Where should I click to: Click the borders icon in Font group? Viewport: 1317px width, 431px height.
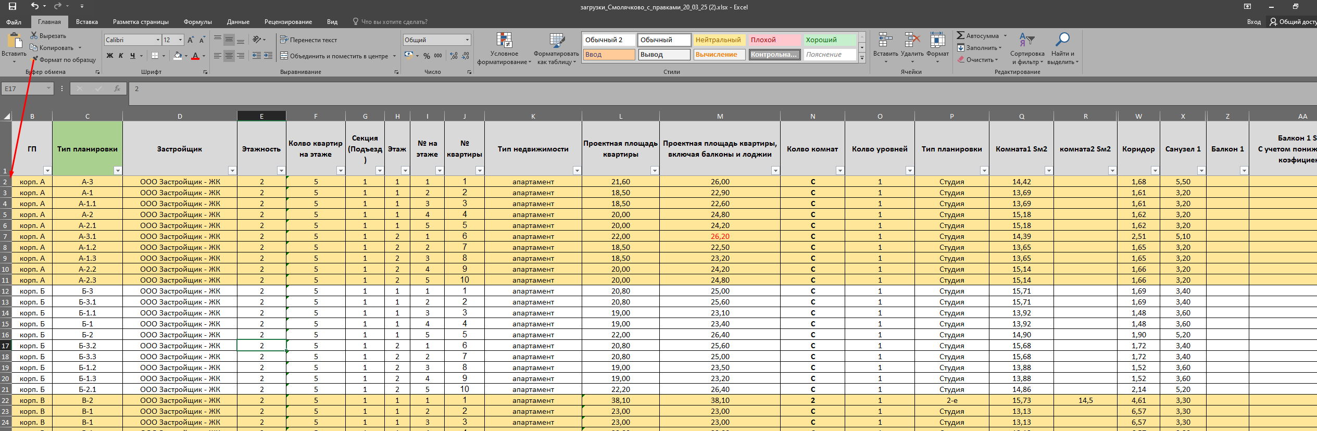[x=155, y=56]
